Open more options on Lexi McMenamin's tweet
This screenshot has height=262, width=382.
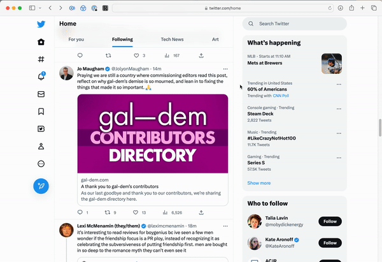[225, 226]
